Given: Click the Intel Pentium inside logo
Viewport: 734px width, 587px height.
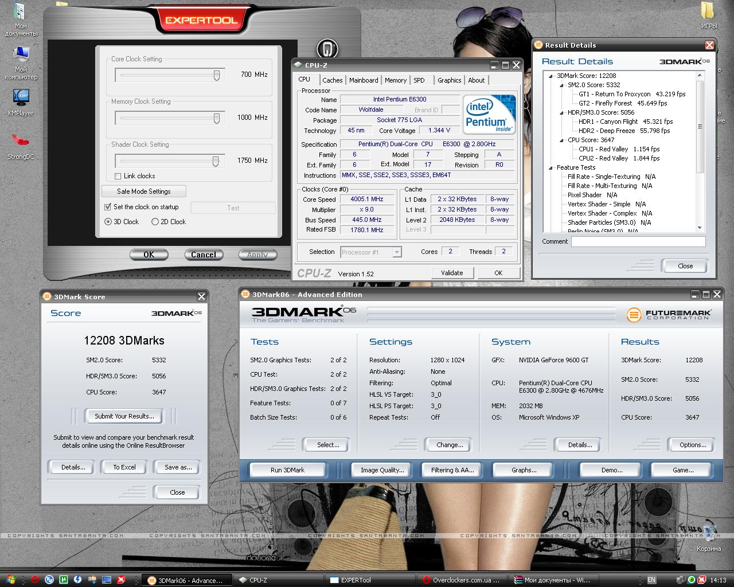Looking at the screenshot, I should 489,115.
